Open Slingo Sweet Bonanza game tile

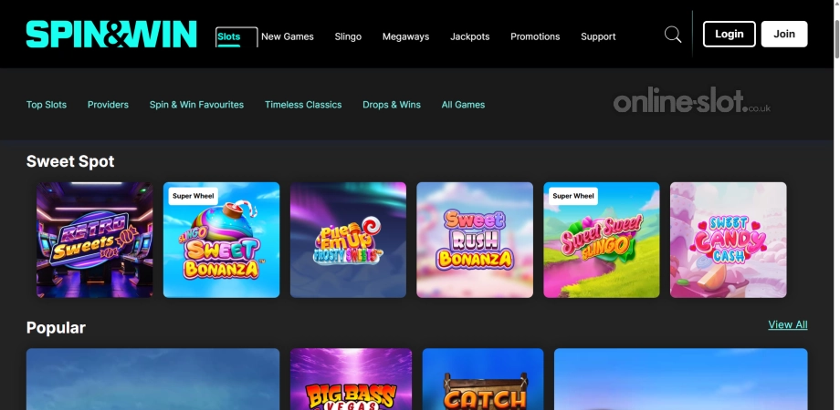click(221, 240)
